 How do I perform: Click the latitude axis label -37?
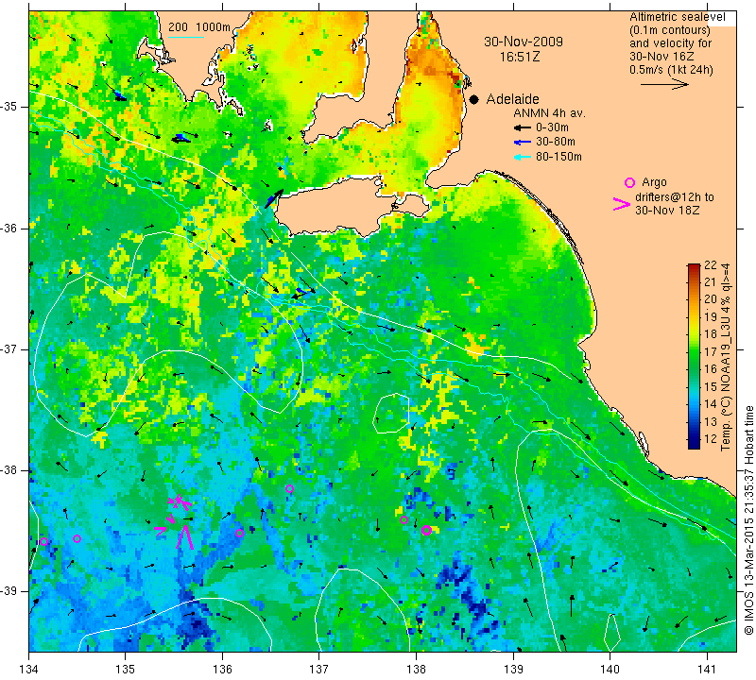9,348
